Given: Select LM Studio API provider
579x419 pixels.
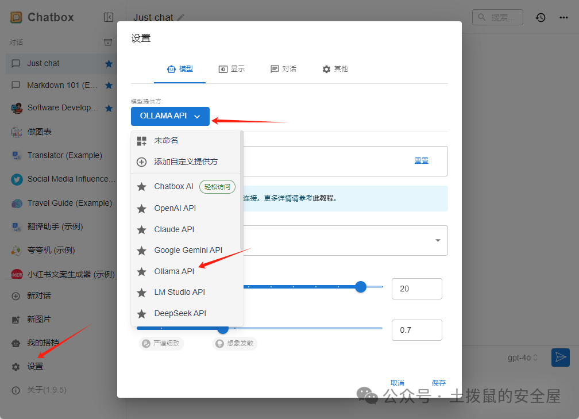Looking at the screenshot, I should (x=186, y=292).
